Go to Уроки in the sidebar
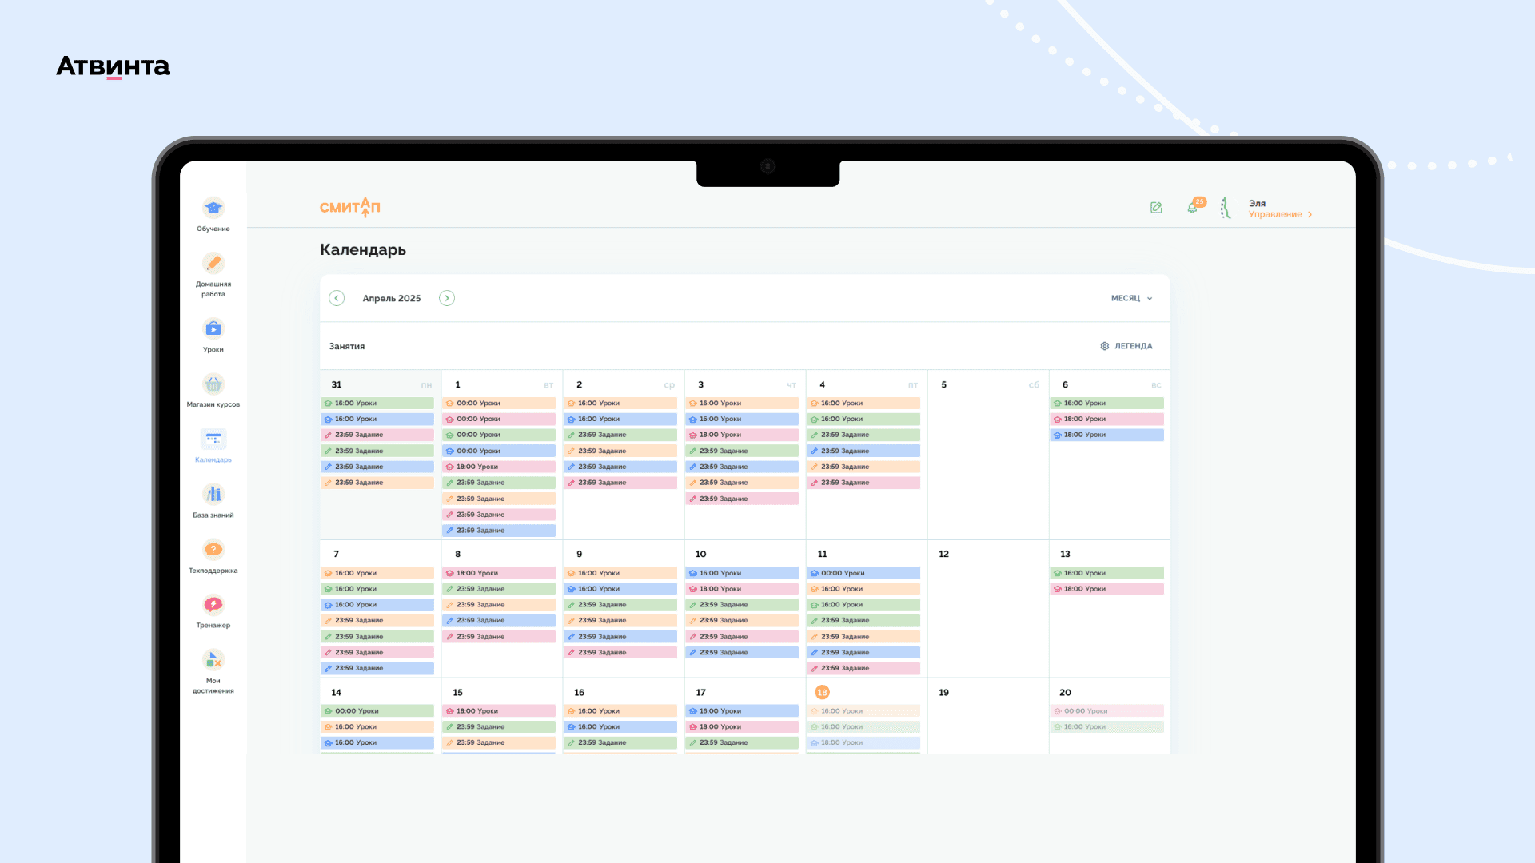Viewport: 1535px width, 863px height. (x=213, y=330)
